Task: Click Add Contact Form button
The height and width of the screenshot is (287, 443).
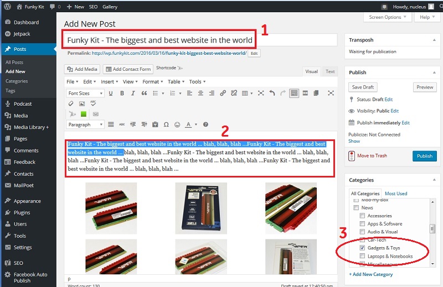Action: [x=128, y=69]
